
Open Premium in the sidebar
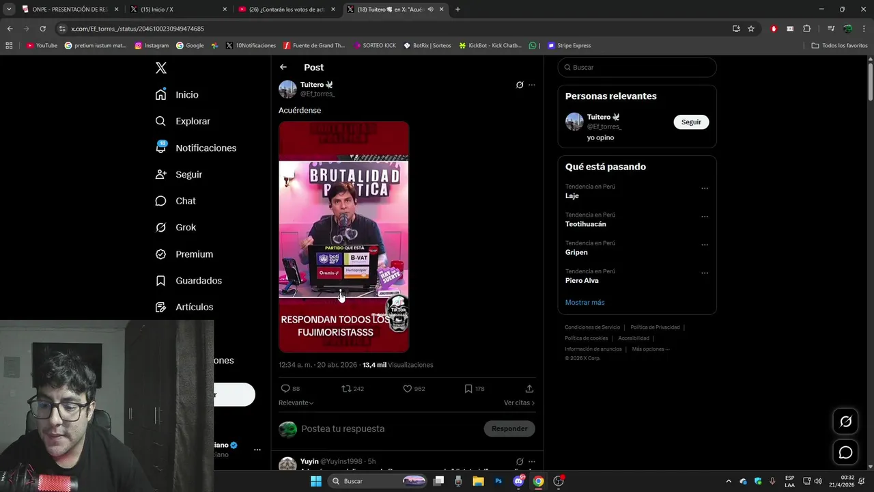184,254
